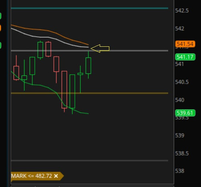Viewport: 201px width, 187px height.
Task: Click the orange 541.54 price bubble
Action: pyautogui.click(x=185, y=44)
